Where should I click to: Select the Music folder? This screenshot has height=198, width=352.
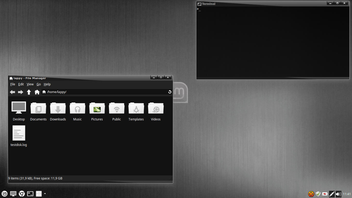click(x=78, y=108)
